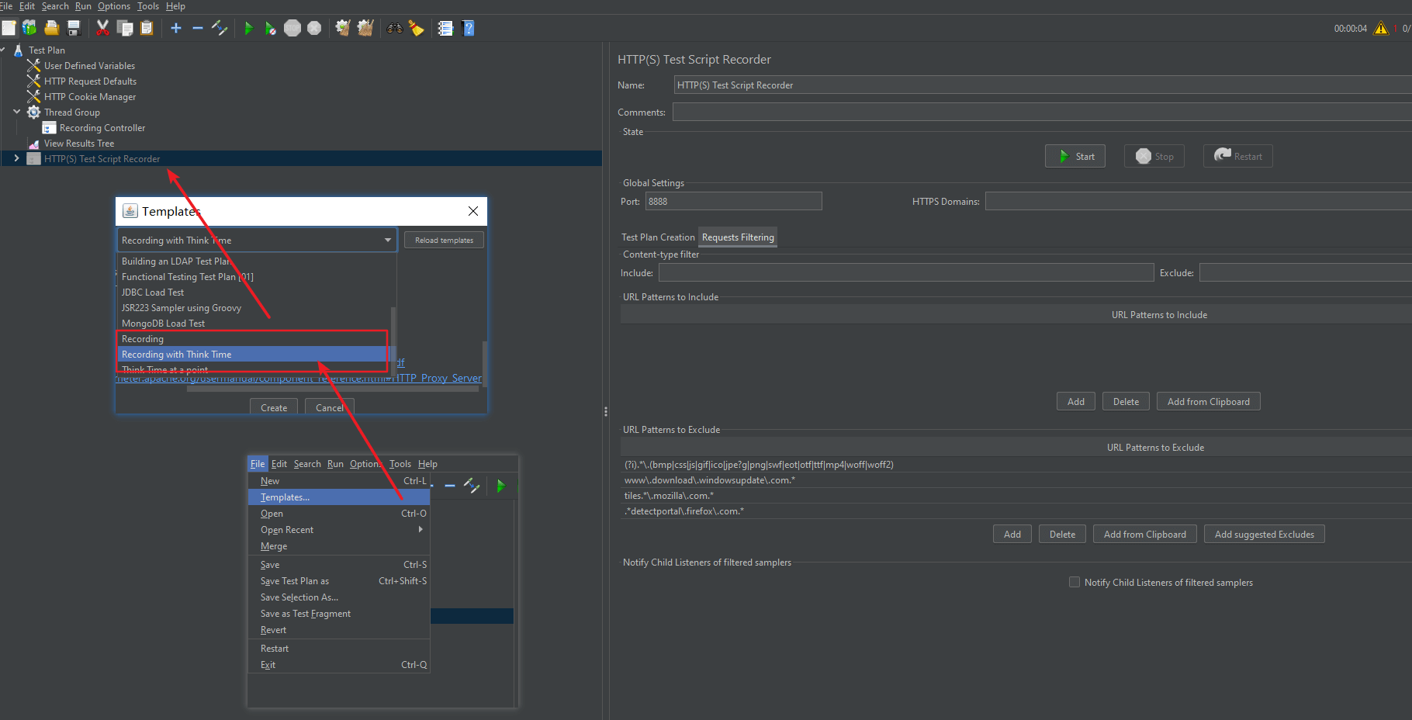Click the recorder Stop button
The width and height of the screenshot is (1412, 720).
(x=1154, y=156)
